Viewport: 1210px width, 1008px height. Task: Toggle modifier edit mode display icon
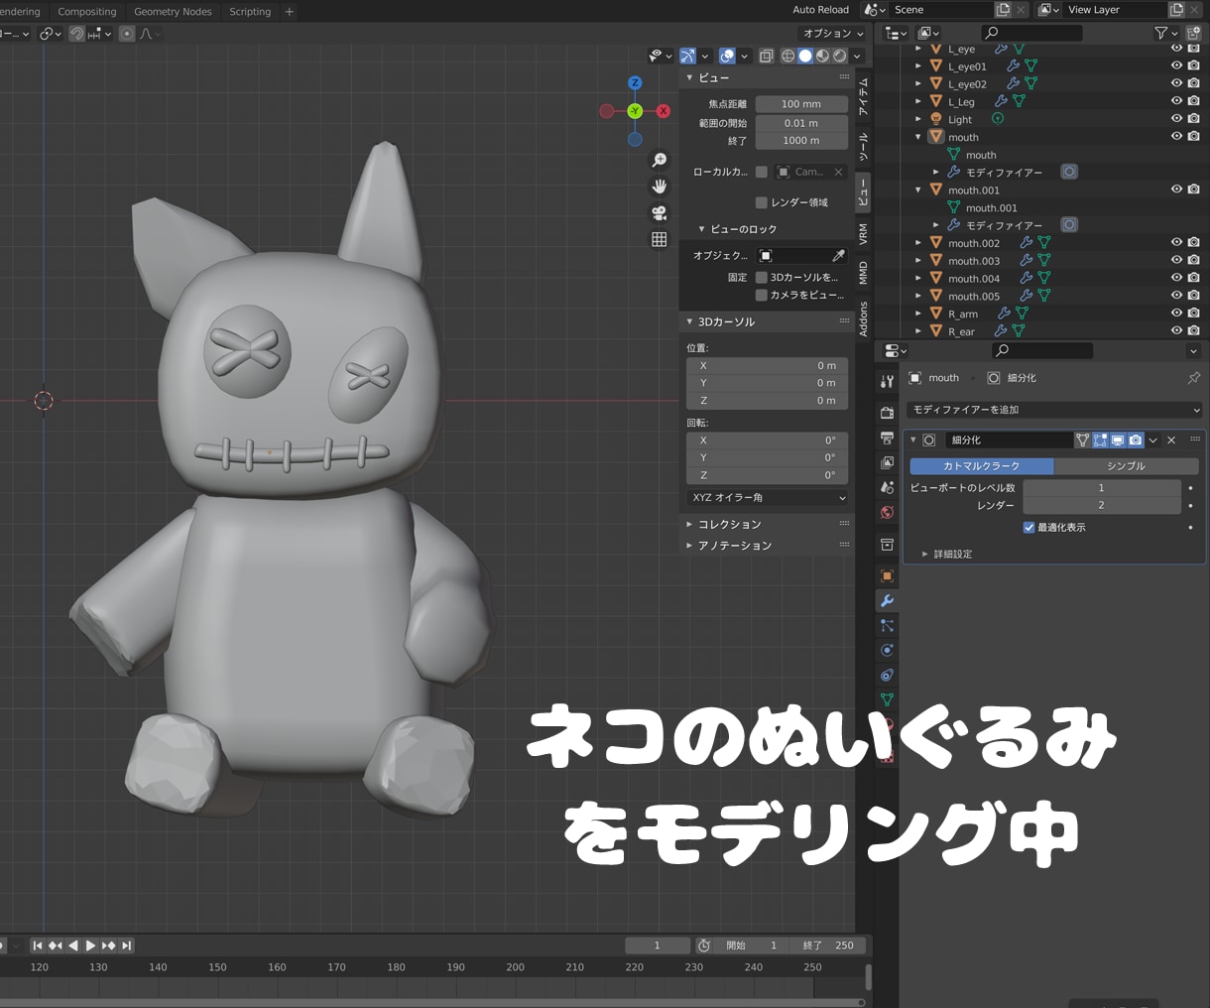pyautogui.click(x=1100, y=440)
